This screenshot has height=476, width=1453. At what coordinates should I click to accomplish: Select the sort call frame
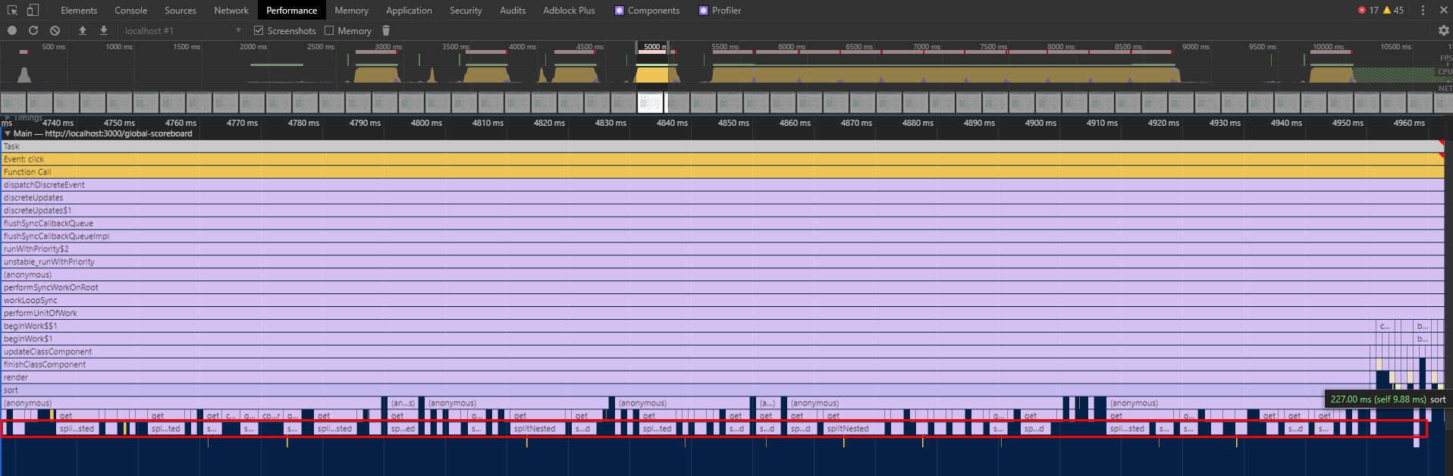(x=686, y=390)
